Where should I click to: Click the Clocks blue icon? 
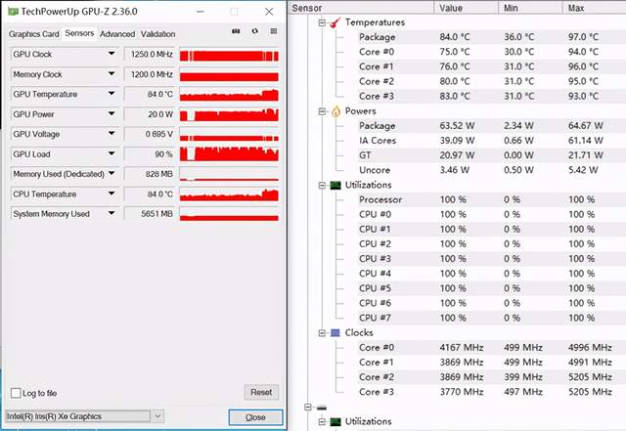(x=335, y=333)
